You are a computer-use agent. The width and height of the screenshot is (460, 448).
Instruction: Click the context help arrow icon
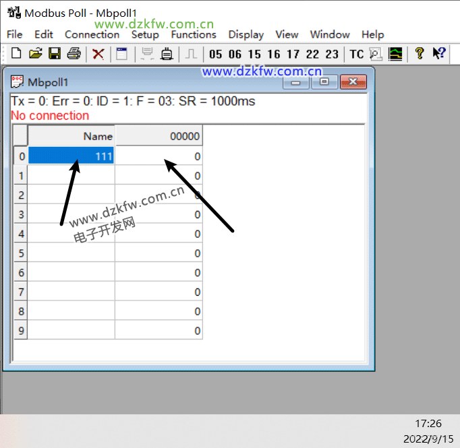click(439, 54)
